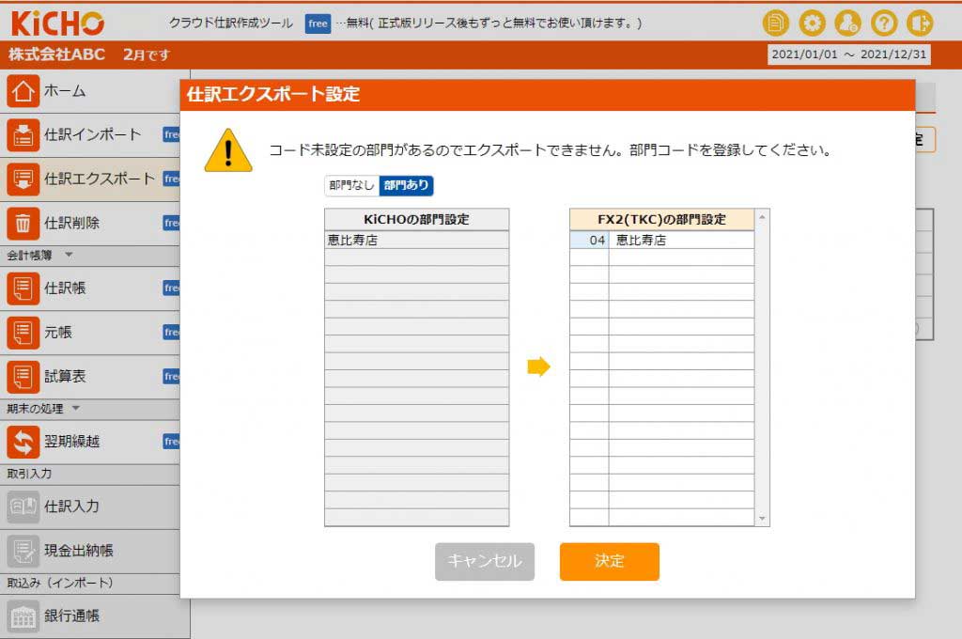Open 試算表 menu label
The image size is (962, 639).
click(65, 377)
